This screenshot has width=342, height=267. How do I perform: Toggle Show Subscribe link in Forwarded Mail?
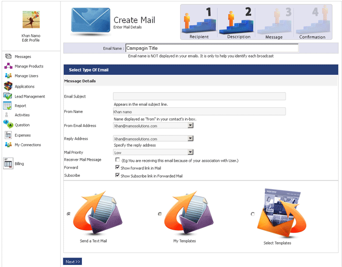click(118, 175)
